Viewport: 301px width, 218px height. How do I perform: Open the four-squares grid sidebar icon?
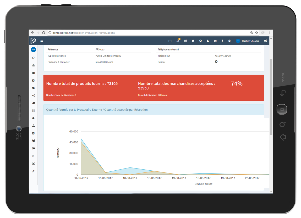pyautogui.click(x=34, y=111)
